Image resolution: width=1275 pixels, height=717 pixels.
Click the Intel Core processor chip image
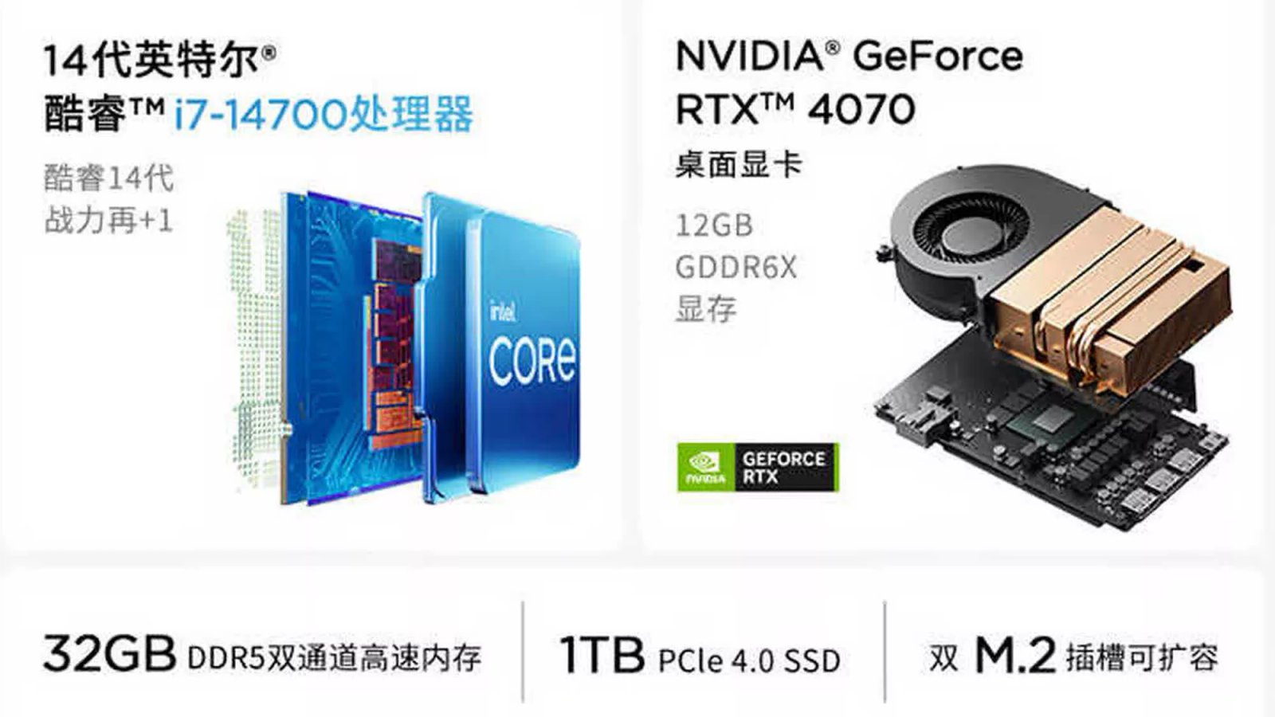point(406,347)
